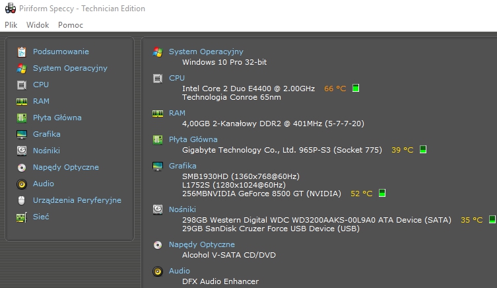This screenshot has width=497, height=288.
Task: Click the Podsumowanie clipboard icon in sidebar
Action: click(x=22, y=52)
